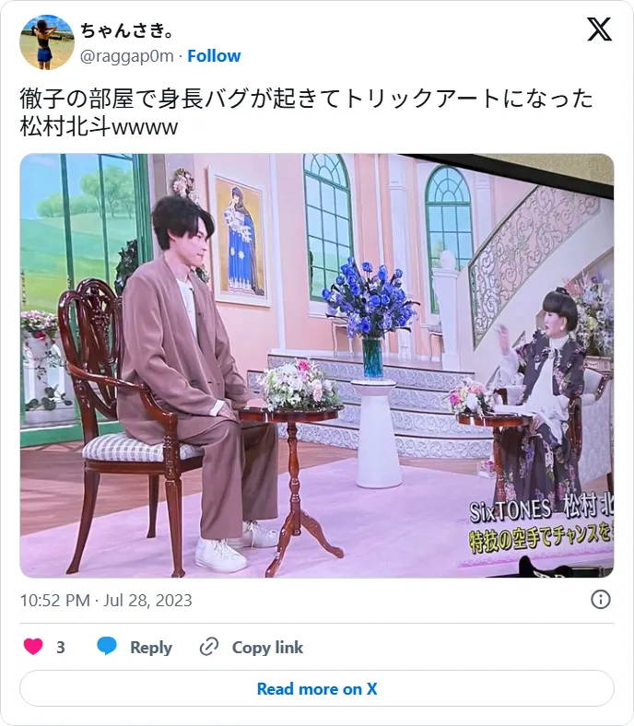Click the chain link copy icon
The image size is (634, 726).
pyautogui.click(x=209, y=647)
